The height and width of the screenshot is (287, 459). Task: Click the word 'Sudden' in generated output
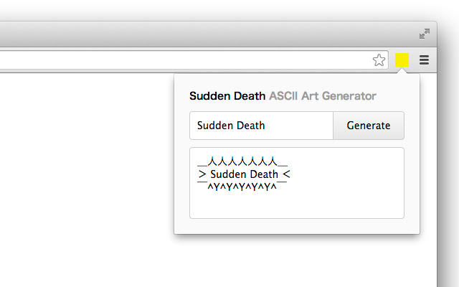[229, 174]
